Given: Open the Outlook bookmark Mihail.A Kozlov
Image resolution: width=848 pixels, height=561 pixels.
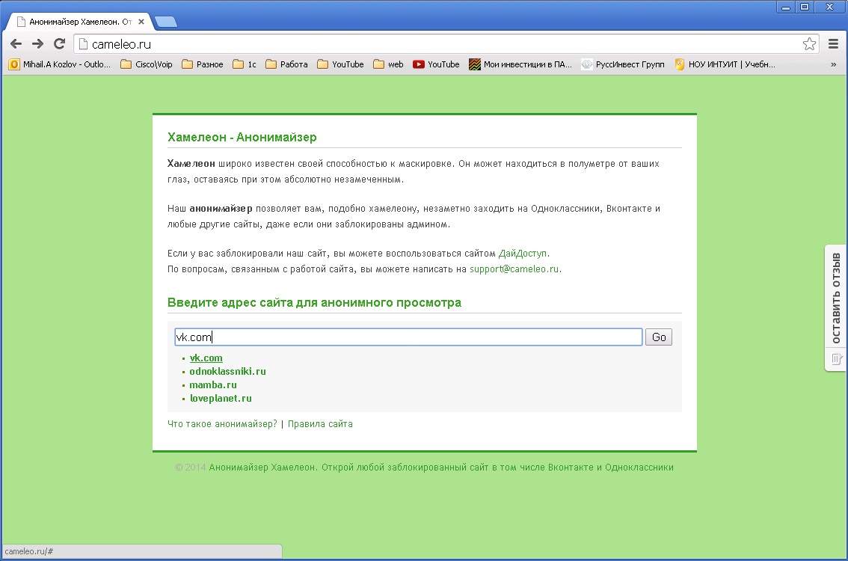Looking at the screenshot, I should (x=60, y=64).
